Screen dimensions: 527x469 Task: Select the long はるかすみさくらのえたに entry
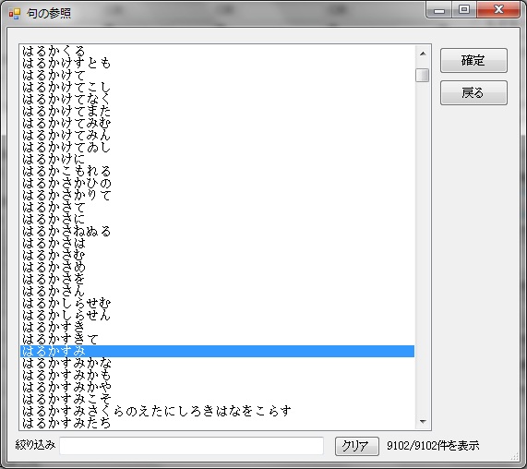[x=217, y=411]
